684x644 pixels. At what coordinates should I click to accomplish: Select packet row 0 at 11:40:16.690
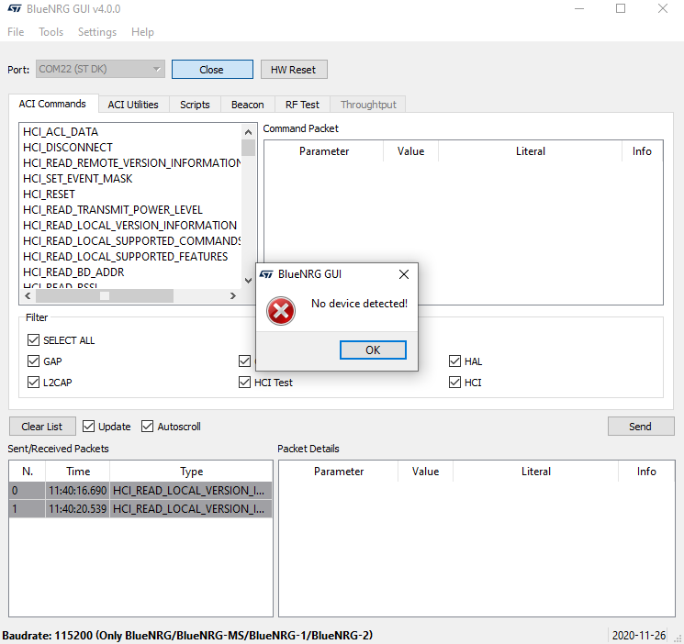click(x=140, y=491)
